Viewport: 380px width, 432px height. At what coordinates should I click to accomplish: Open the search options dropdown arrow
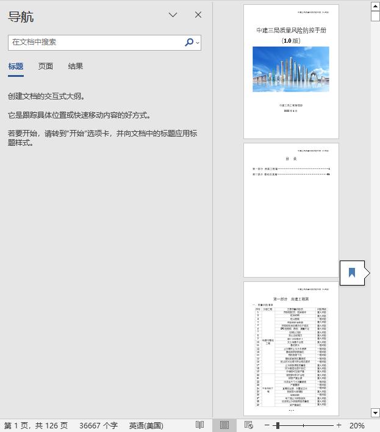coord(198,43)
